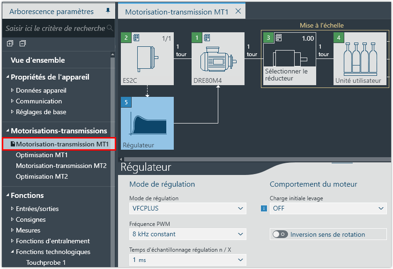This screenshot has height=269, width=393.
Task: Click the pin icon in Arborescence paramètres
Action: pyautogui.click(x=108, y=11)
